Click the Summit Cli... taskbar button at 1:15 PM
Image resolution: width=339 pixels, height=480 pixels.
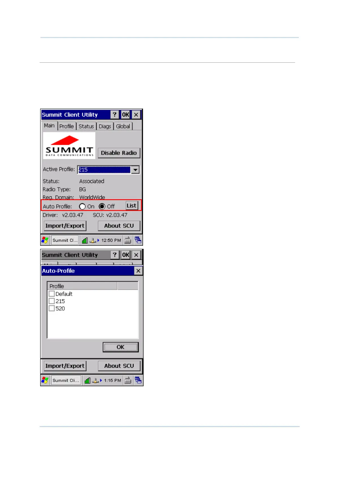[x=66, y=381]
